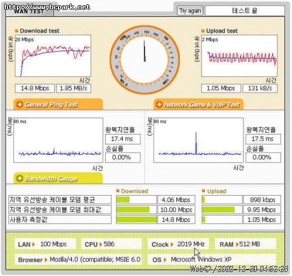This screenshot has height=276, width=292.
Task: Click the VoIP Test latency graph
Action: (x=199, y=140)
